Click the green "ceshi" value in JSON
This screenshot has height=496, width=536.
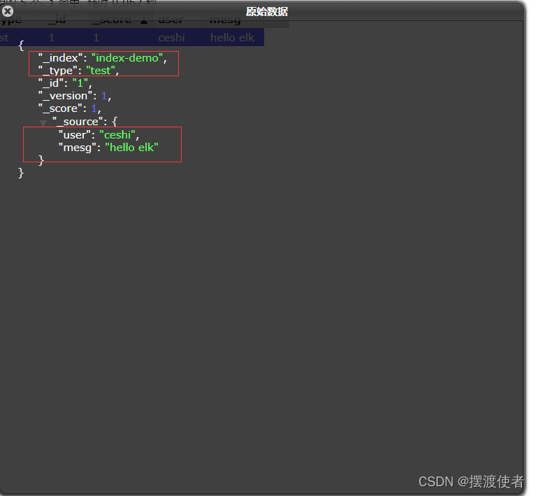point(117,135)
